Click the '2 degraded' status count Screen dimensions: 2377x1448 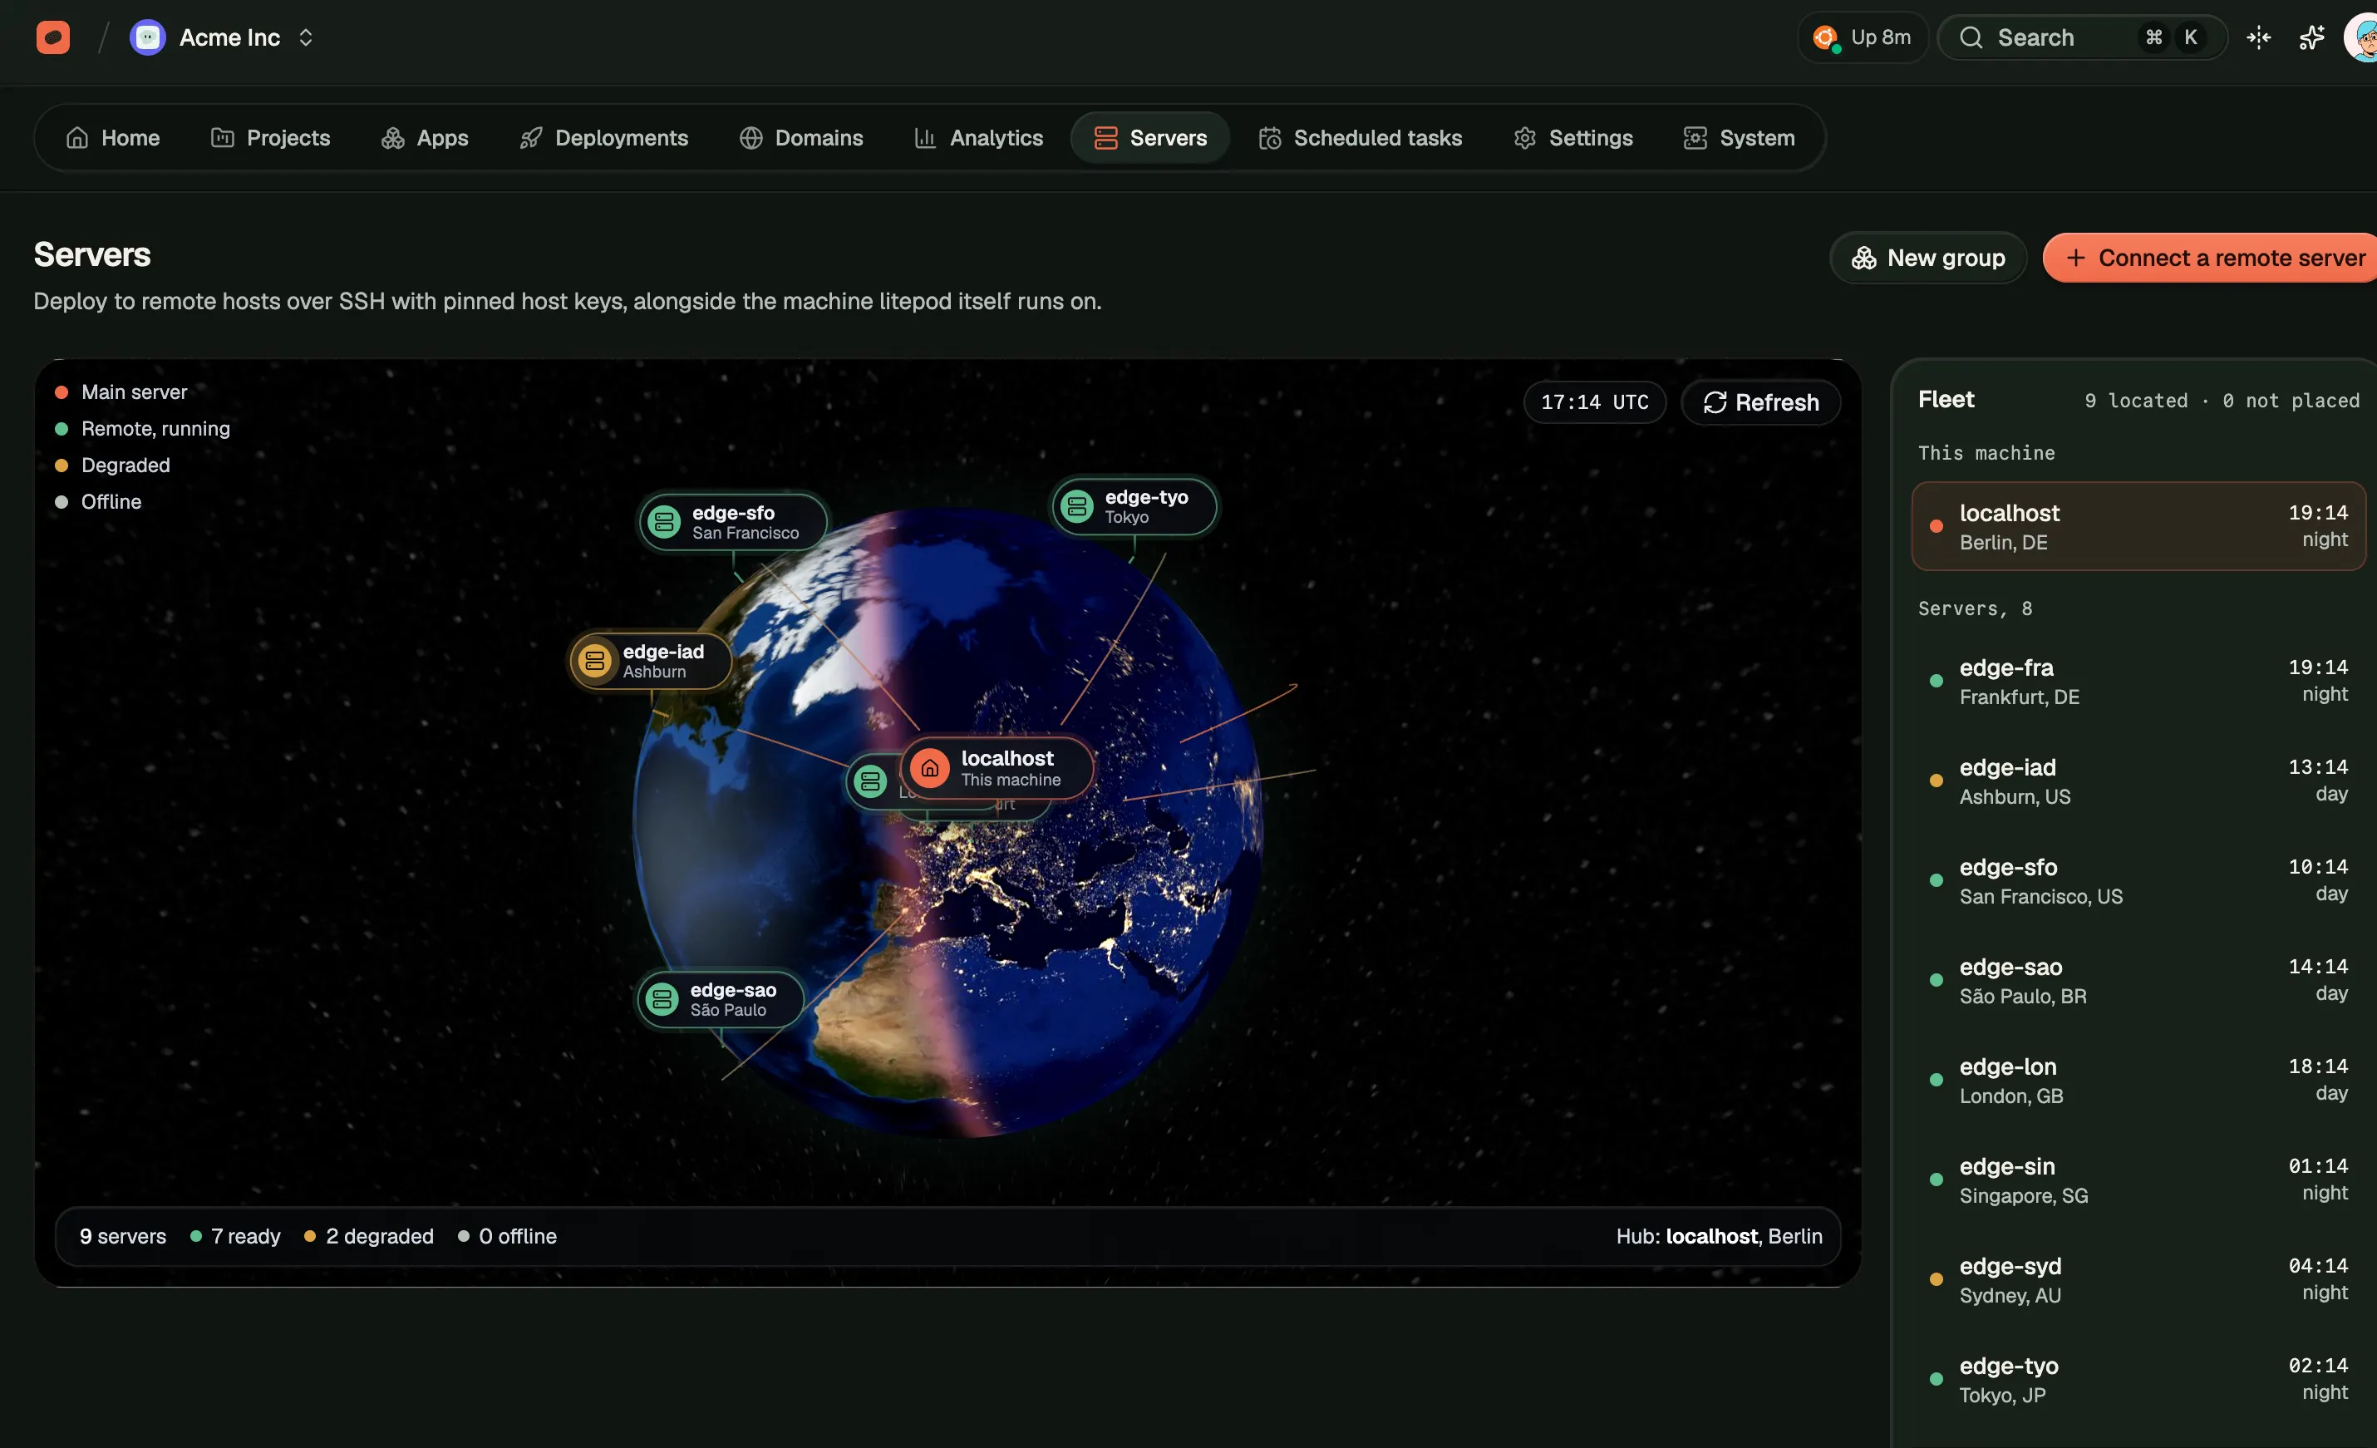pyautogui.click(x=368, y=1236)
